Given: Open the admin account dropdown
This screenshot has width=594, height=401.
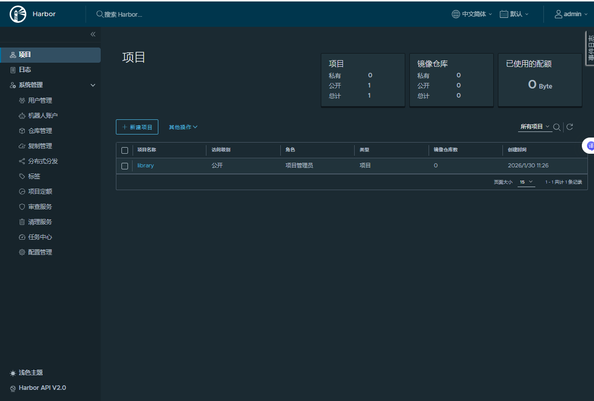Looking at the screenshot, I should coord(571,14).
